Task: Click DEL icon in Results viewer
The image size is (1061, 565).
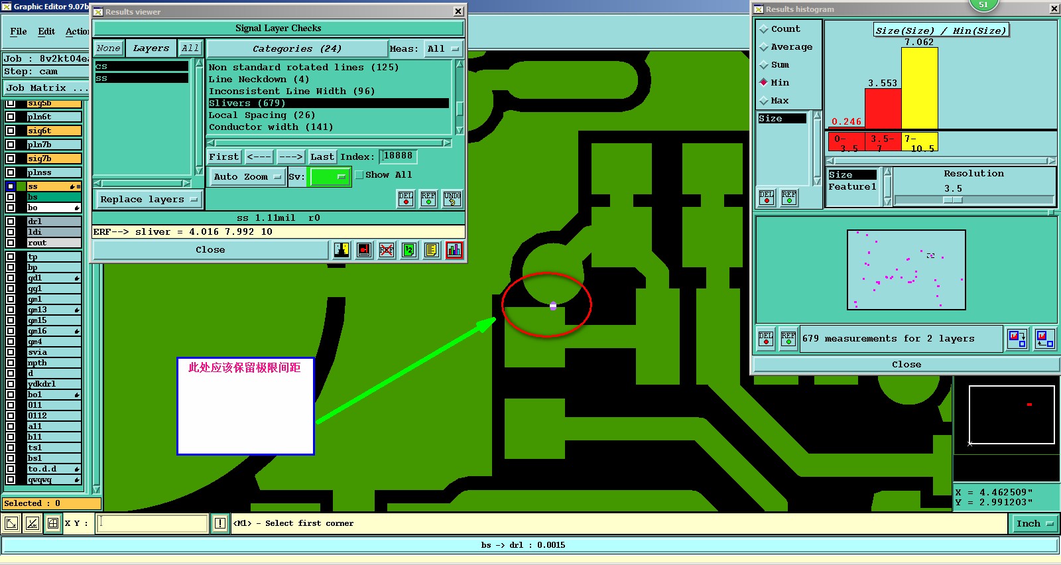Action: coord(406,198)
